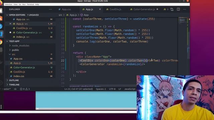This screenshot has height=120, width=214.
Task: Open App.js in the src folder tree
Action: tap(30, 63)
